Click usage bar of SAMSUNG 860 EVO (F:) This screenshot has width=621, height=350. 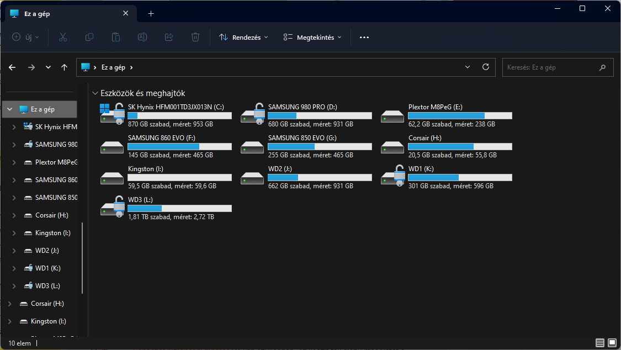179,146
